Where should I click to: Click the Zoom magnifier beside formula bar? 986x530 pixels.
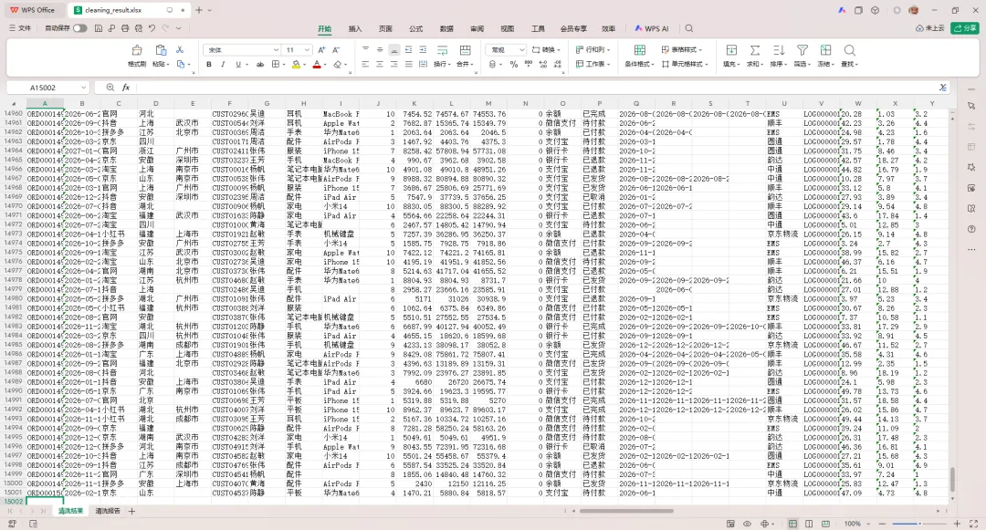click(x=110, y=88)
